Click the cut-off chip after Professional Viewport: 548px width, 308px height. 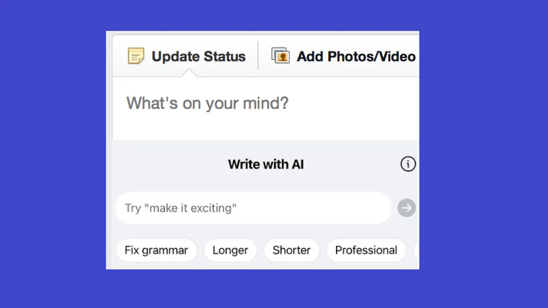tap(416, 250)
